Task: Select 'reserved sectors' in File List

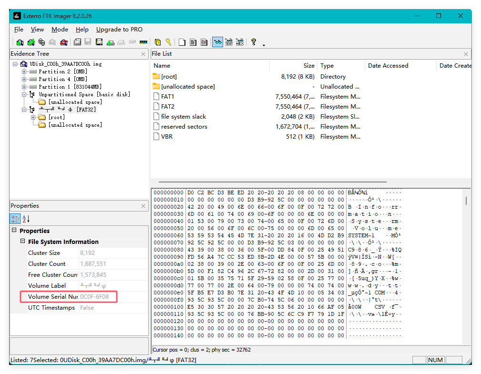Action: [184, 127]
